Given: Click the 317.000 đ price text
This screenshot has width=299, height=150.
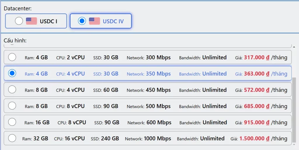Looking at the screenshot, I should (256, 57).
